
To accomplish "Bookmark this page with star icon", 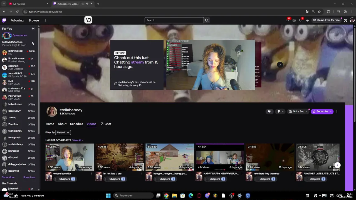I will tap(319, 12).
